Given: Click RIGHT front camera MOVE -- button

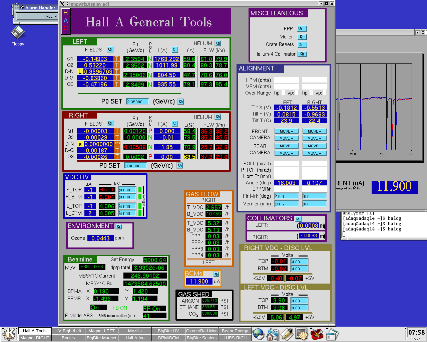Looking at the screenshot, I should [x=315, y=138].
